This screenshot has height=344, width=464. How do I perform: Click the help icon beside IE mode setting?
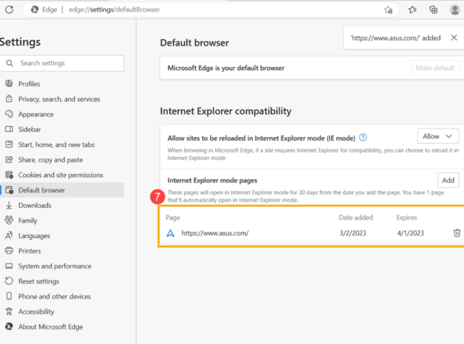coord(363,138)
